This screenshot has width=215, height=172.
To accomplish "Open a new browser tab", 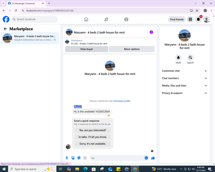I will (x=49, y=3).
